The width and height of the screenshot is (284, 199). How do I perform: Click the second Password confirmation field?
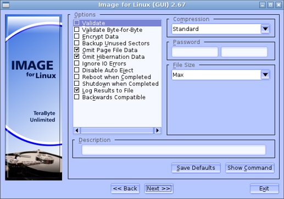pos(244,52)
